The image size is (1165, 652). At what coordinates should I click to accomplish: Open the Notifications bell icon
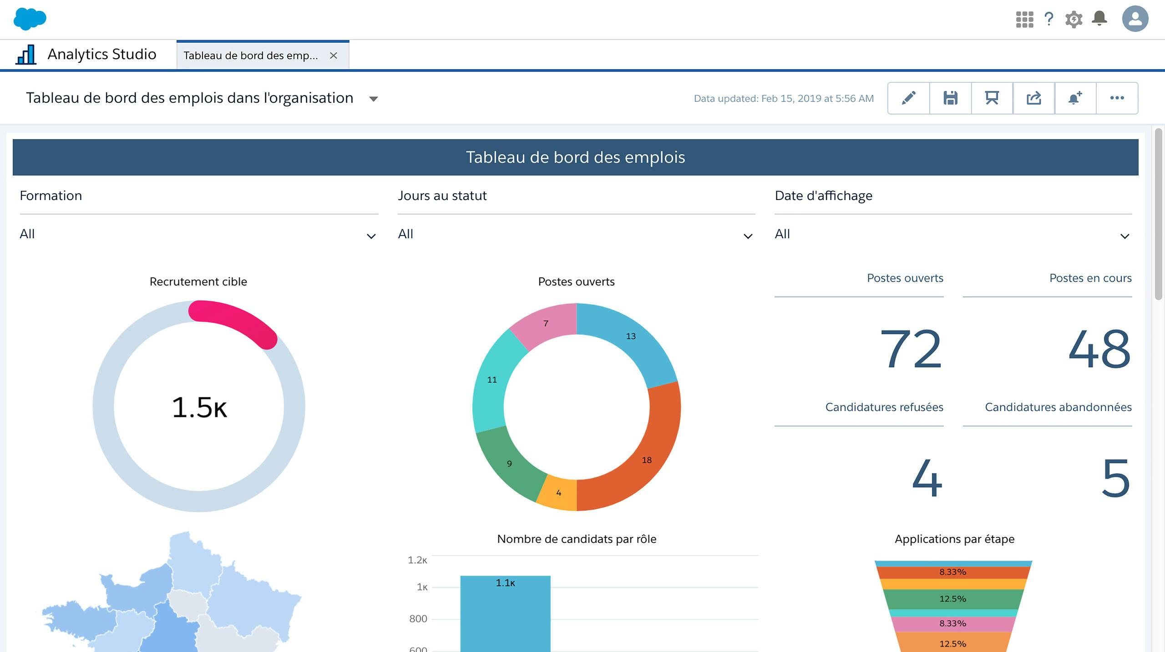[x=1099, y=19]
